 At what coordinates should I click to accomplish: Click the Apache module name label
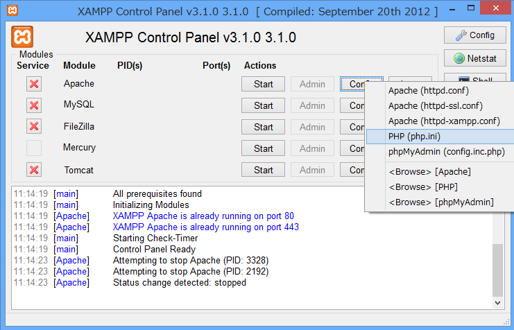(x=79, y=84)
